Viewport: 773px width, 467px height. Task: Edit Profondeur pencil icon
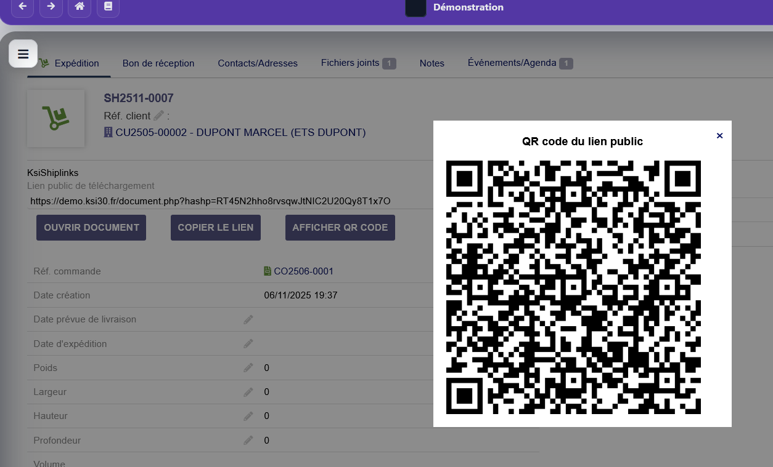[248, 440]
